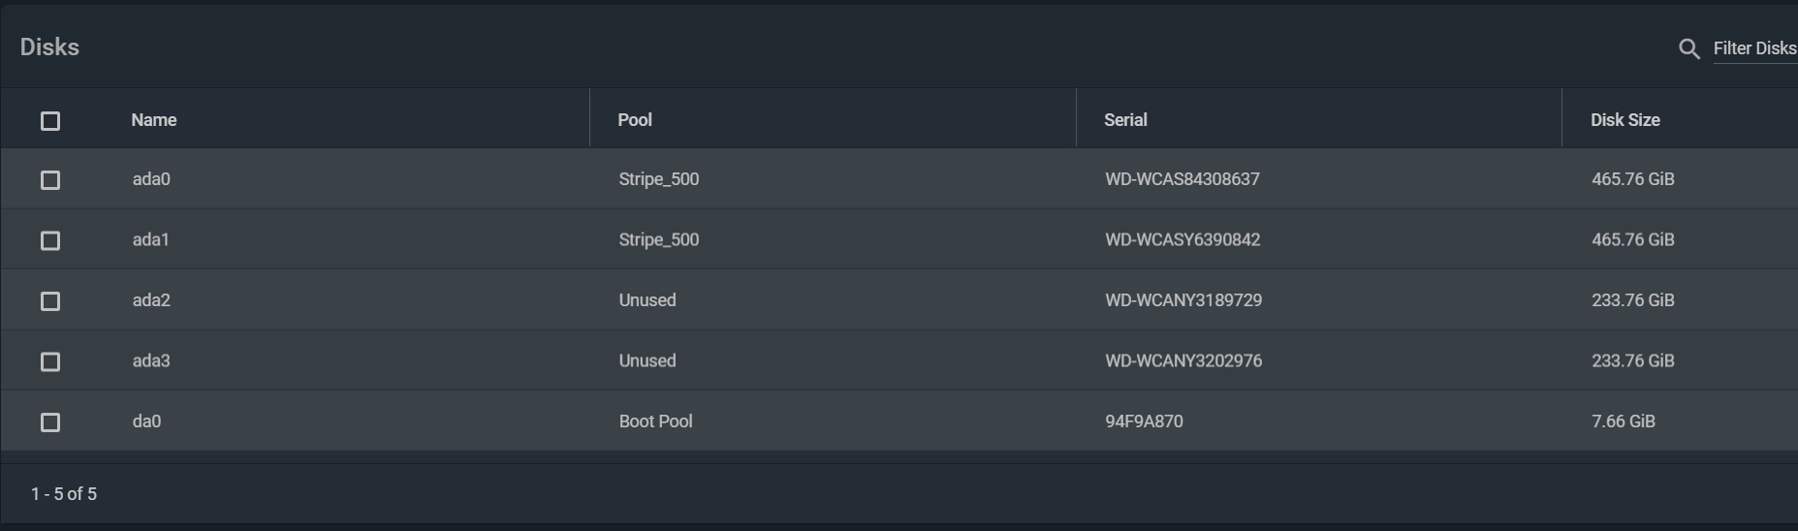Click the Unused pool cell for ada3

pyautogui.click(x=647, y=360)
